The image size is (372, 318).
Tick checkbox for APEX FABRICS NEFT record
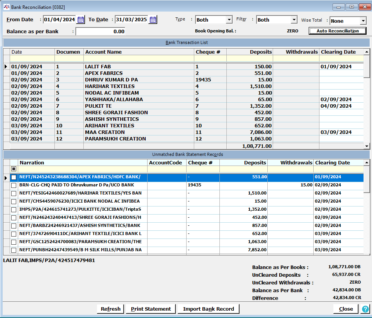pos(14,177)
